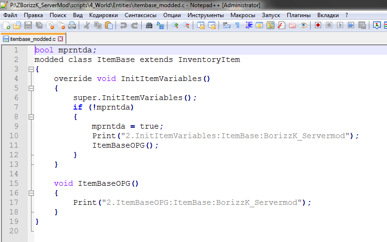Save the current file with the floppy icon
The image size is (387, 242).
point(28,25)
